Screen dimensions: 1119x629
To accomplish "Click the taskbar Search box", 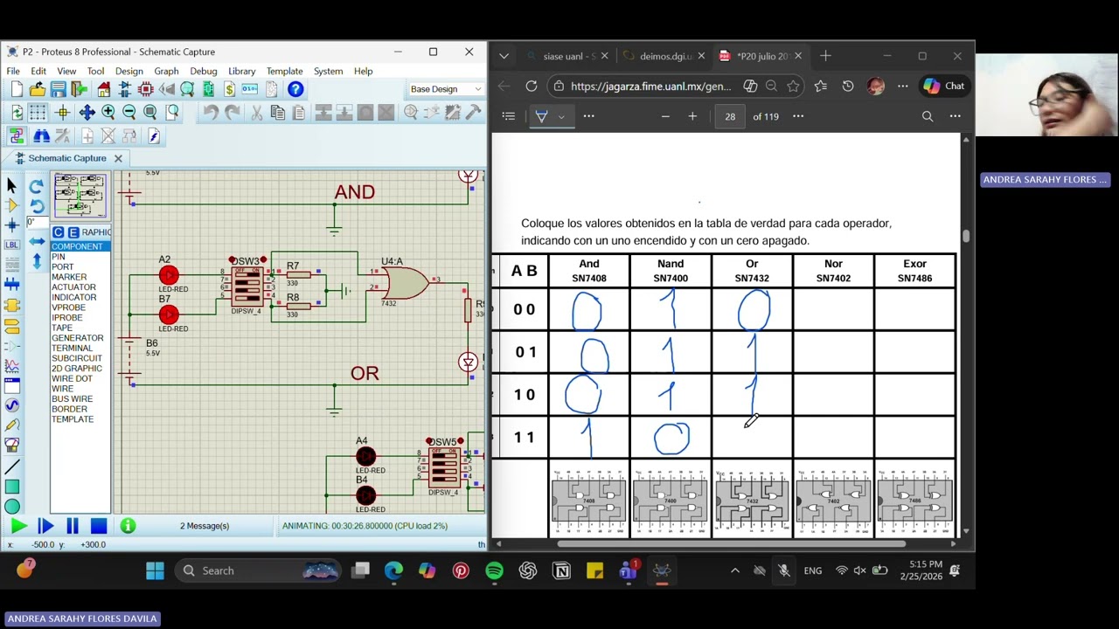I will pos(260,570).
